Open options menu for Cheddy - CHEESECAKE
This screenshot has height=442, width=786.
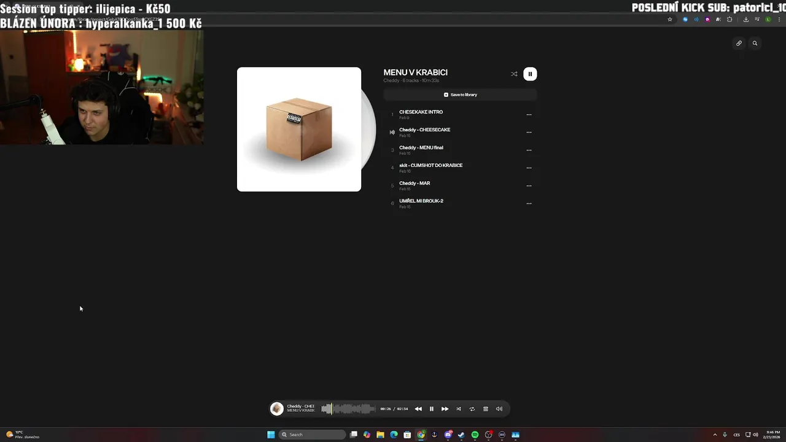pos(529,132)
